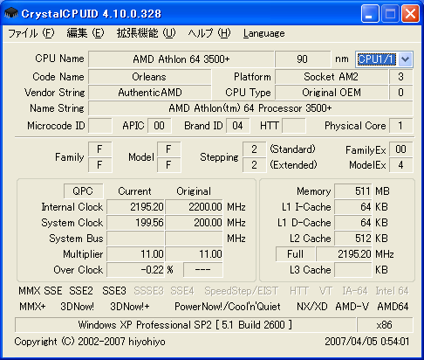The height and width of the screenshot is (360, 424).
Task: Click the QPC timer button
Action: (83, 191)
